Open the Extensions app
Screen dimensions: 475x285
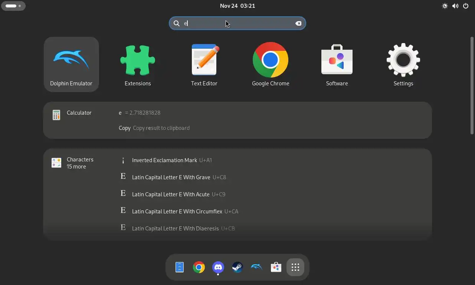coord(138,64)
